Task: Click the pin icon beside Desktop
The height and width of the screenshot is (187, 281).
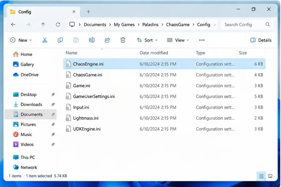Action: tap(53, 94)
